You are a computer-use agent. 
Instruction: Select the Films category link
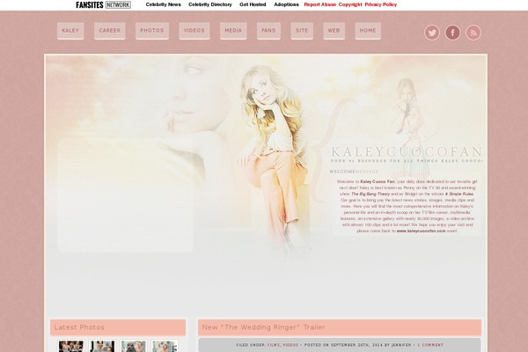(274, 345)
